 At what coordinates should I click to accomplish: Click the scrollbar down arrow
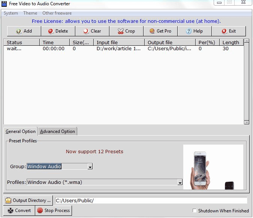(247, 122)
